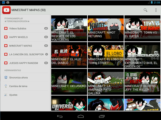This screenshot has height=120, width=161.
Task: Tap the red YouTube app logo
Action: click(6, 10)
